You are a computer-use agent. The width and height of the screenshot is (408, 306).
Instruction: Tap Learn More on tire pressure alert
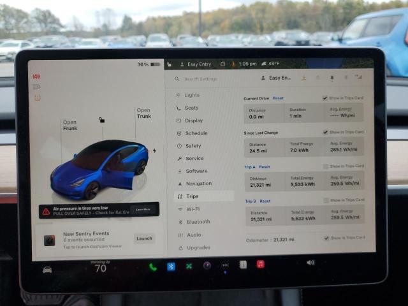tap(143, 209)
